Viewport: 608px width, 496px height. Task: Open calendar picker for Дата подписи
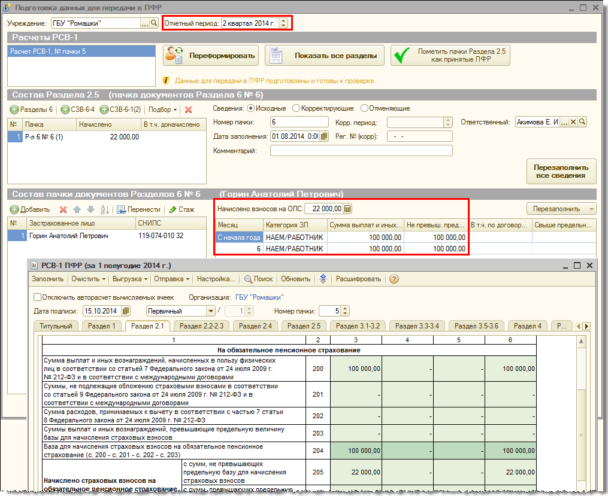click(126, 311)
